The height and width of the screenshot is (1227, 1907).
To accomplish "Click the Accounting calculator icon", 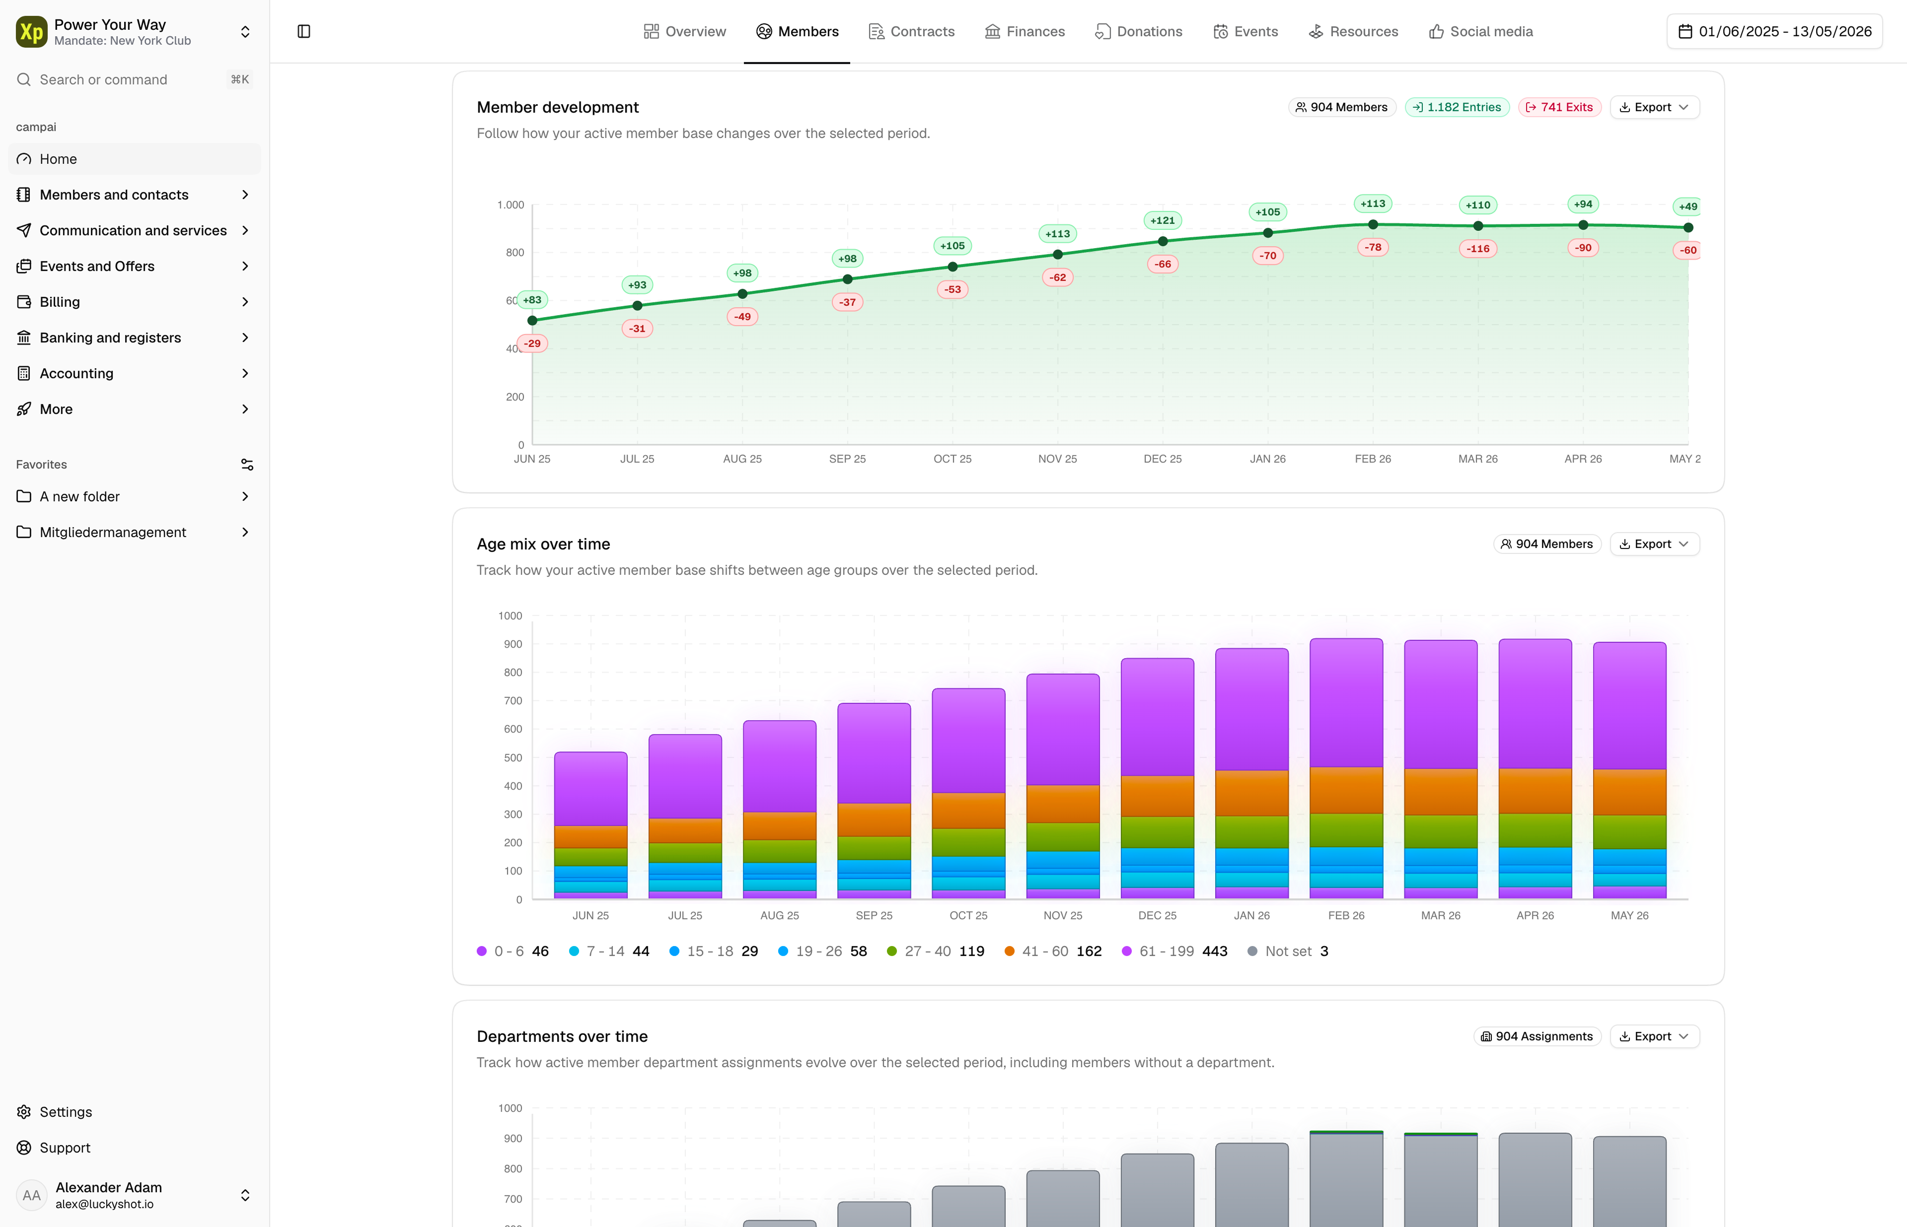I will (x=24, y=374).
